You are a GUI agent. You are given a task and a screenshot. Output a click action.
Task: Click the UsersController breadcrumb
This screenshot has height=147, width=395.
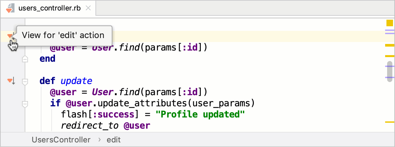pos(61,140)
